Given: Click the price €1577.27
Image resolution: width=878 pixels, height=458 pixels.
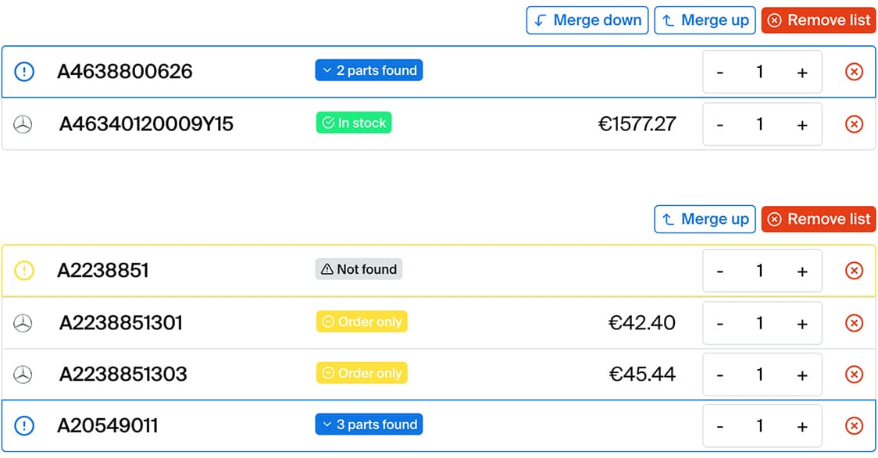Looking at the screenshot, I should click(637, 124).
